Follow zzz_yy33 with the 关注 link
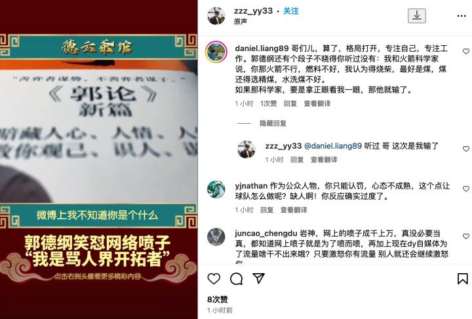The width and height of the screenshot is (472, 319). [291, 11]
